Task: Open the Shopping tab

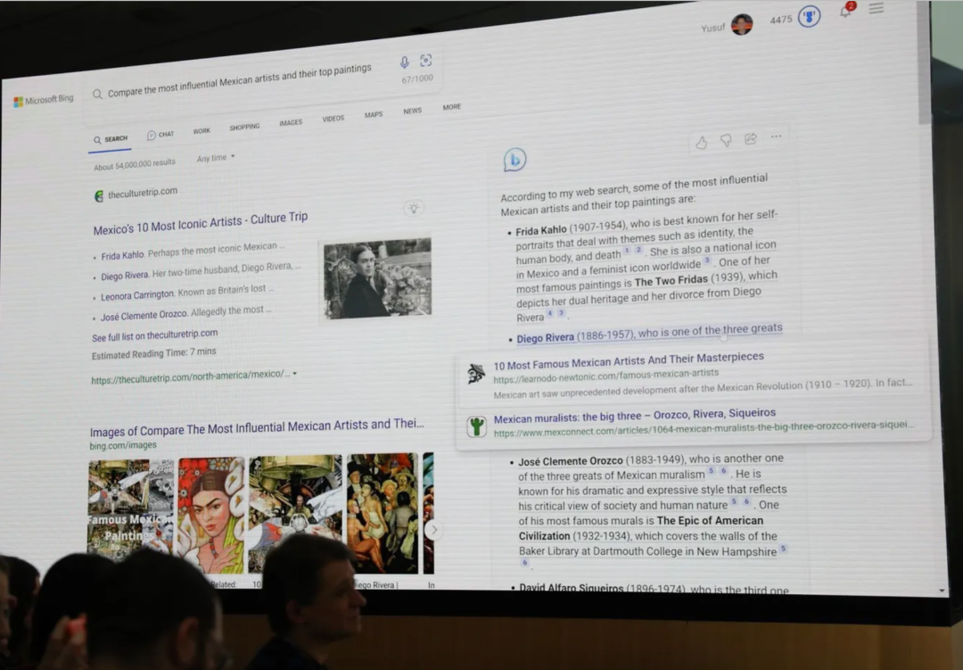Action: (244, 128)
